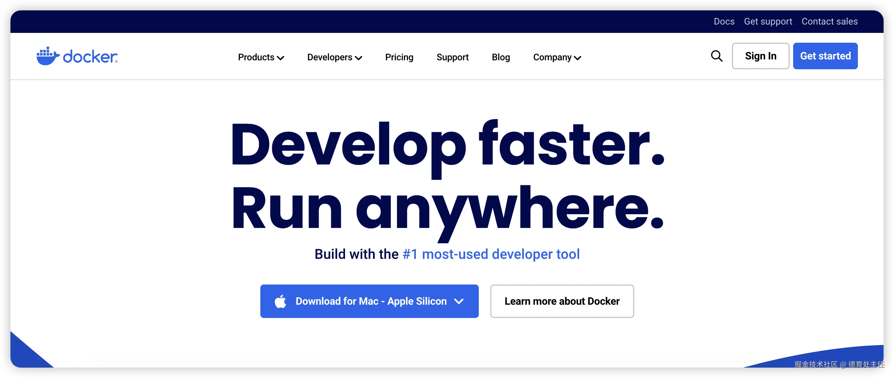Click the docker wordmark text in header

pyautogui.click(x=90, y=57)
